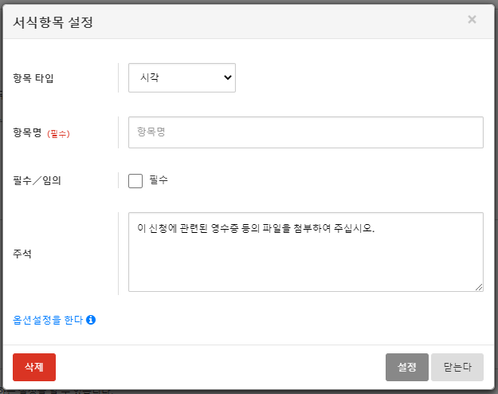
Task: Select the 필수／임의 row label
Action: click(x=37, y=180)
